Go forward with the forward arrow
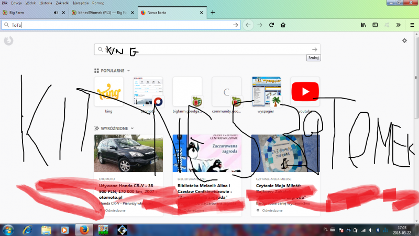The height and width of the screenshot is (236, 419). 260,25
